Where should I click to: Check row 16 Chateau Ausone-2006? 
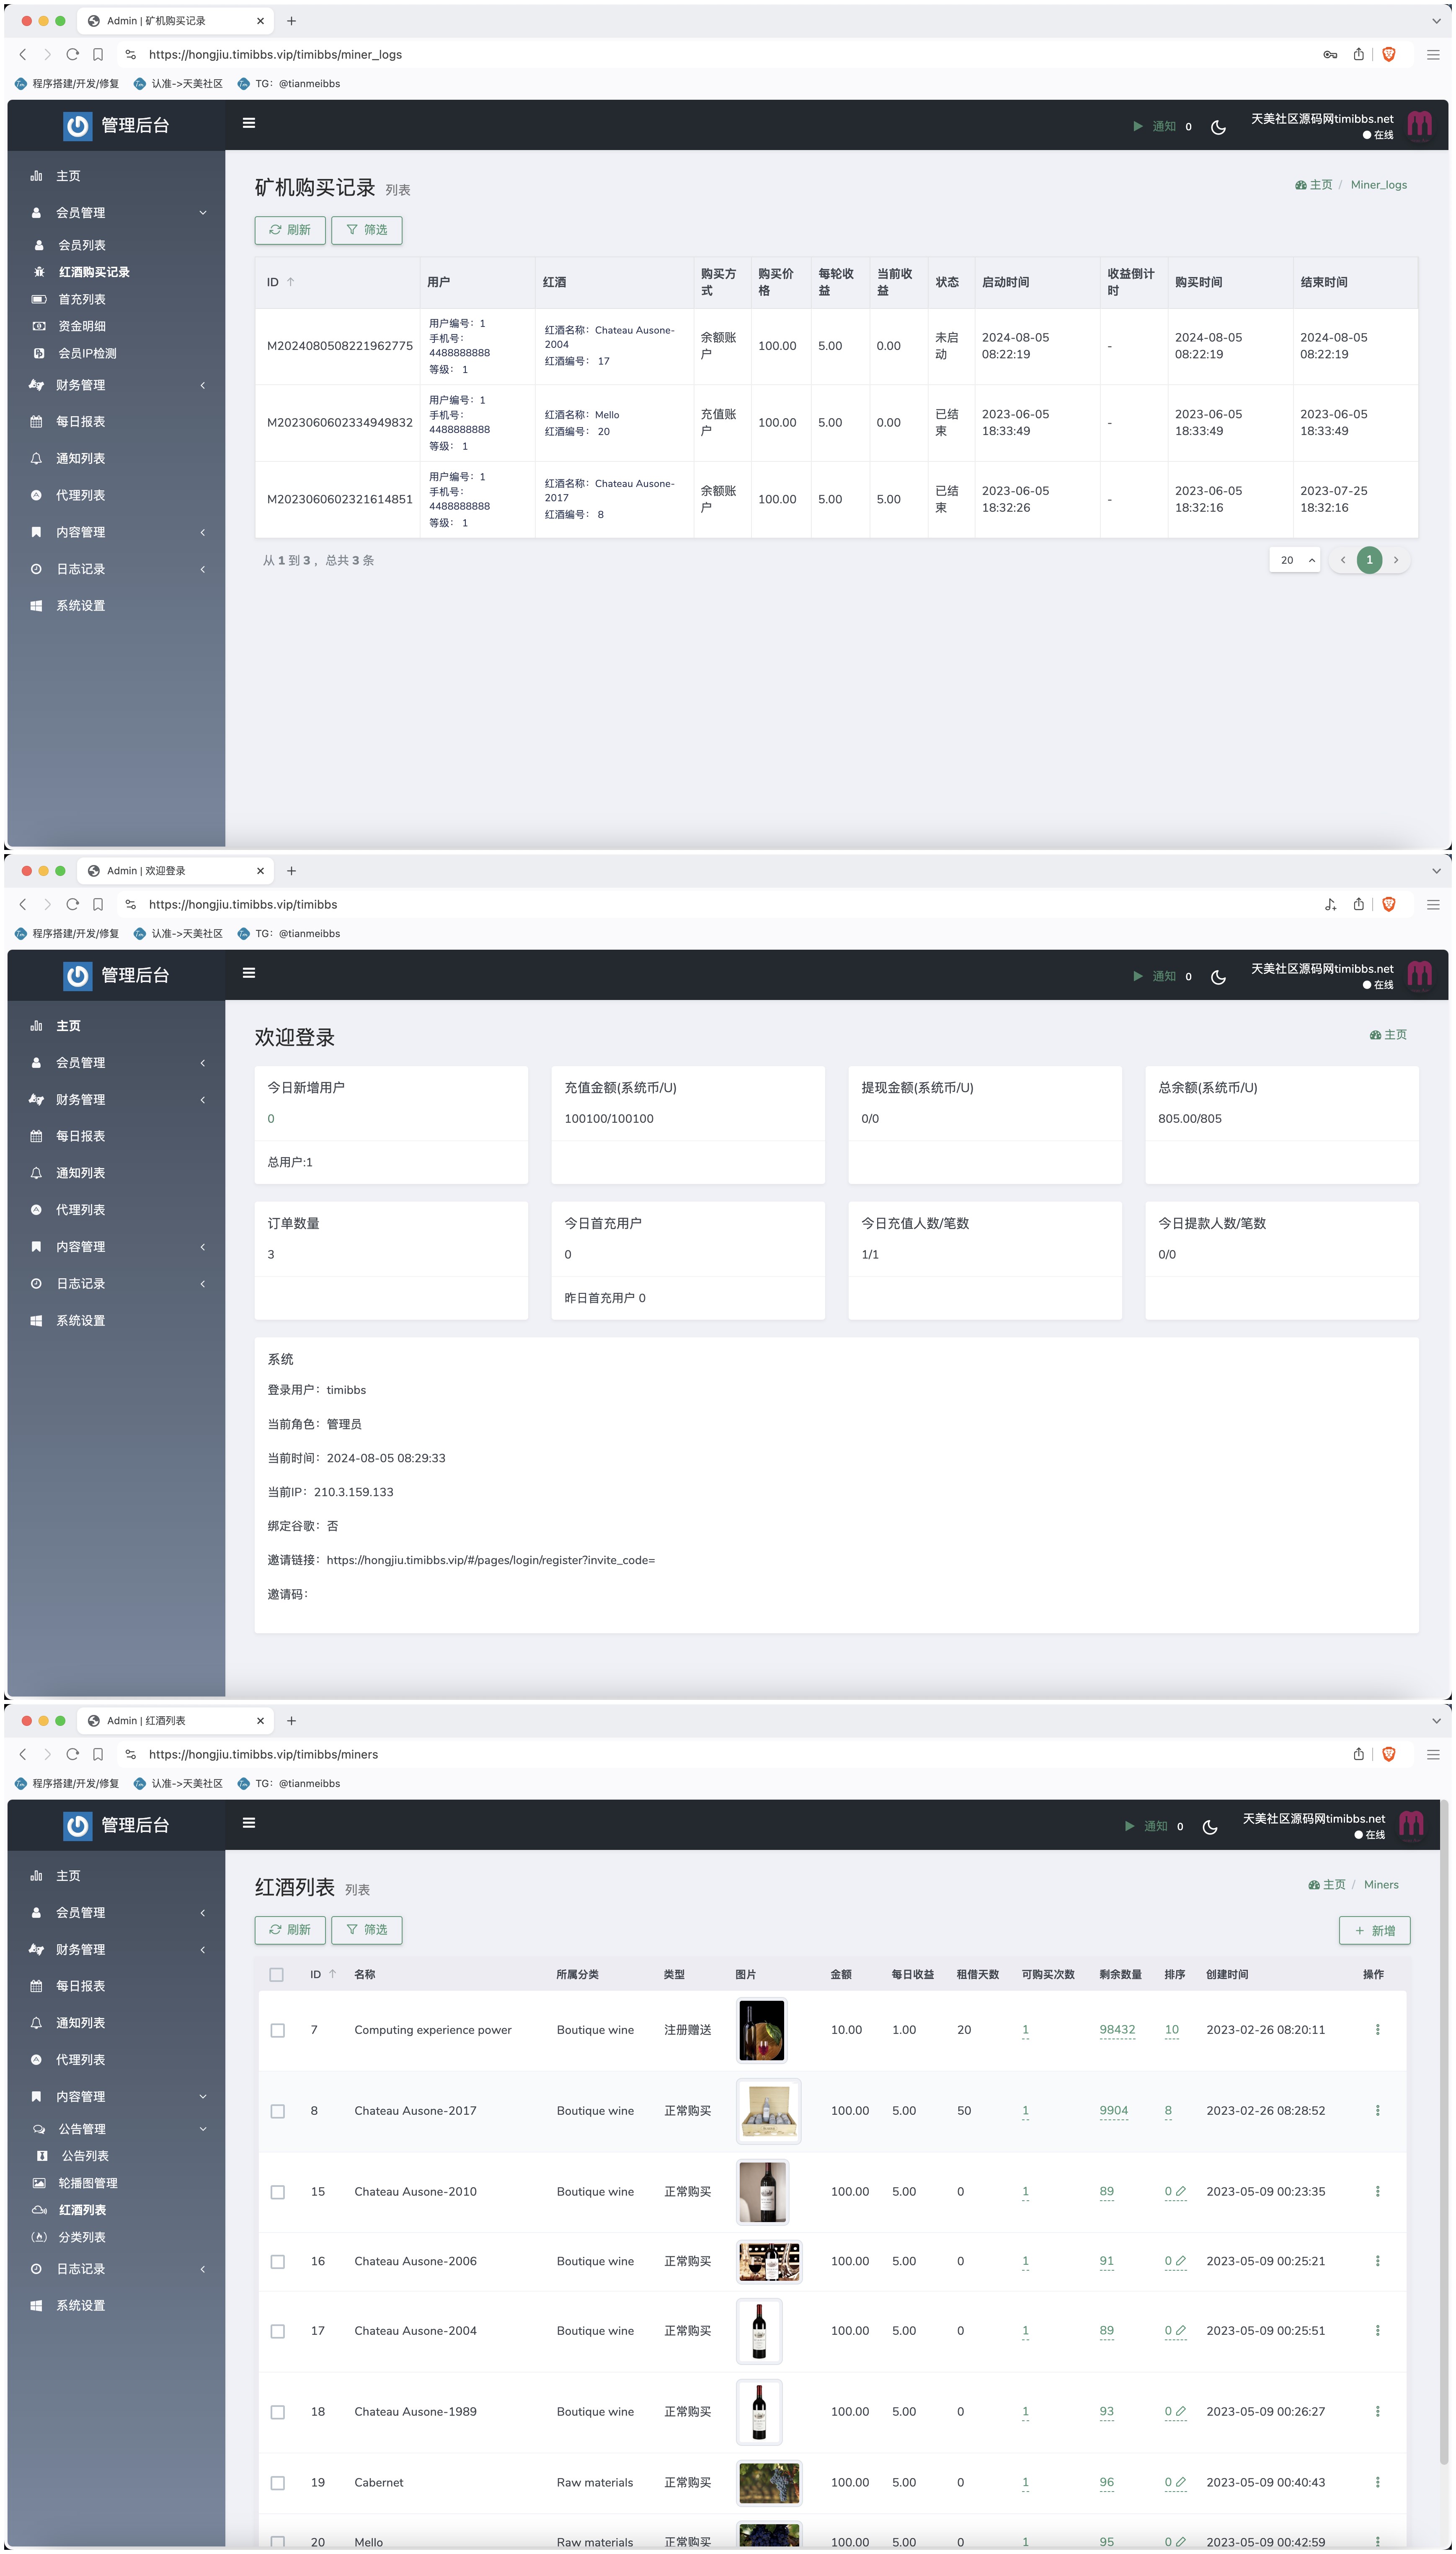point(278,2262)
